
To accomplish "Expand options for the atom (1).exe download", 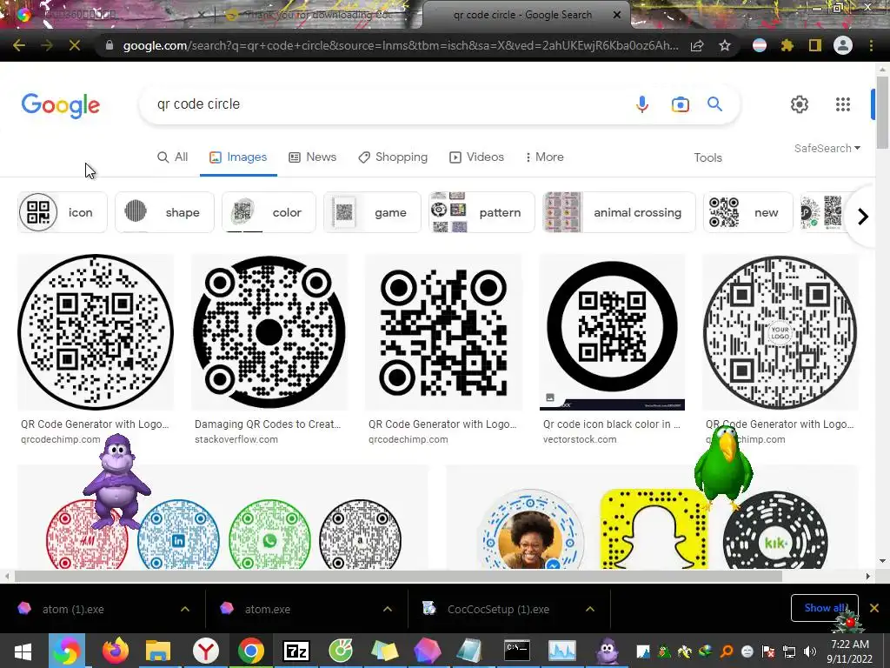I will tap(185, 609).
